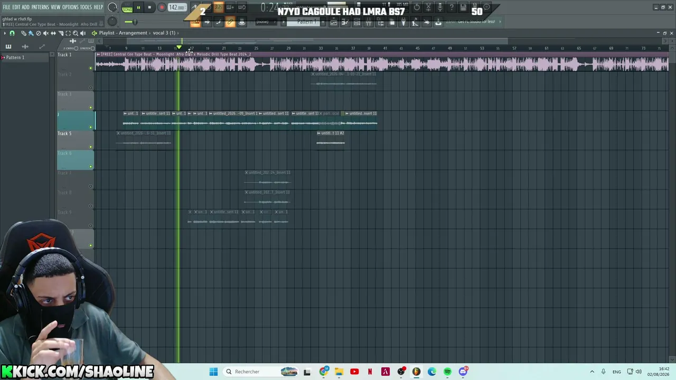Toggle the link/chain icon in toolbar

230,22
